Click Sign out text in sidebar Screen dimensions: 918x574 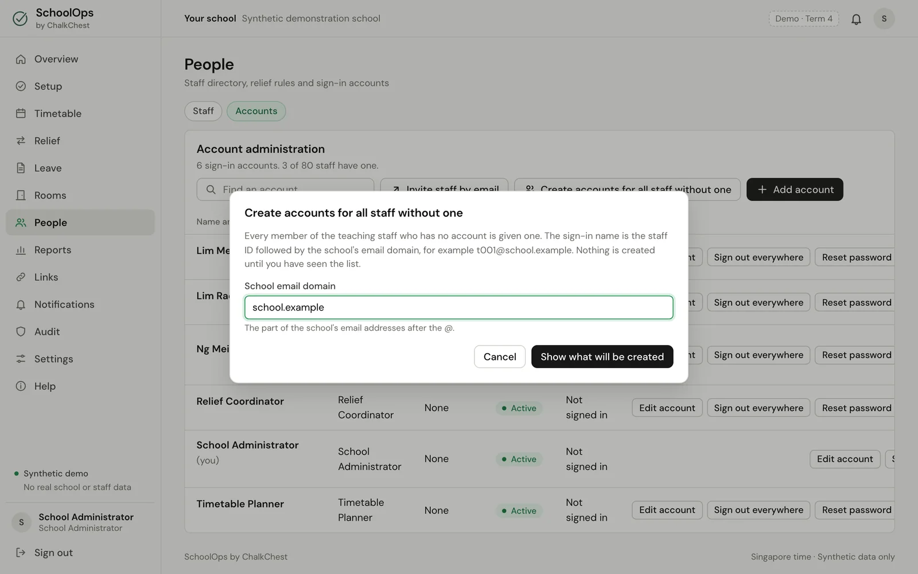click(x=53, y=553)
